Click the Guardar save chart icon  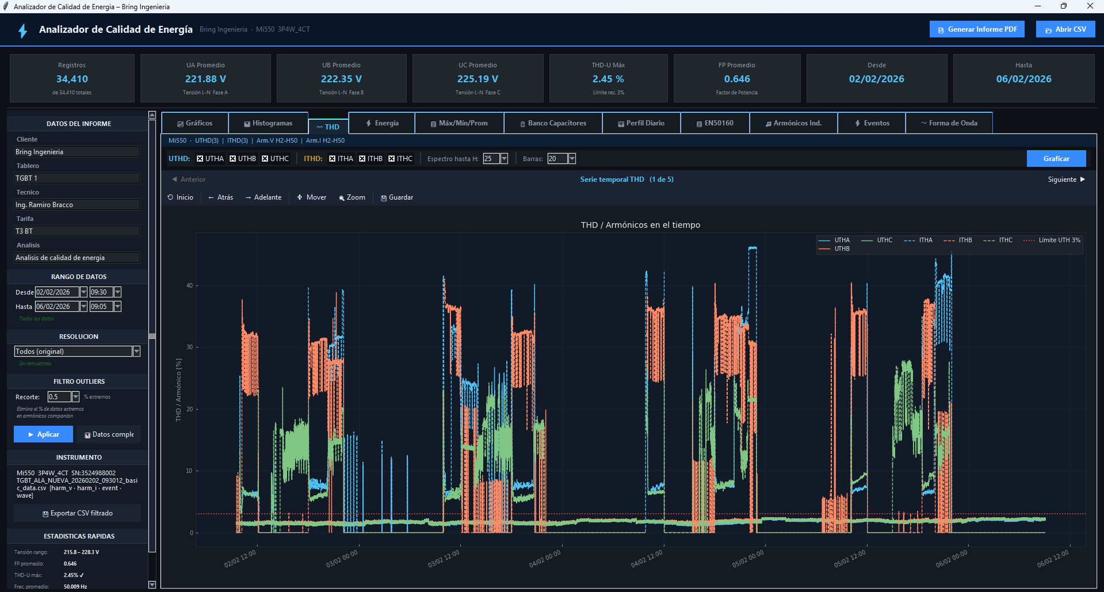[x=396, y=197]
